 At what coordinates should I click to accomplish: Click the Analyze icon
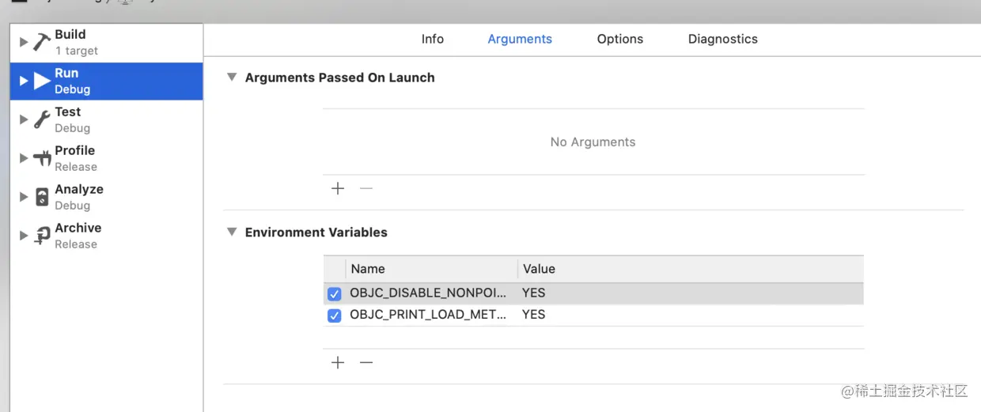point(42,197)
